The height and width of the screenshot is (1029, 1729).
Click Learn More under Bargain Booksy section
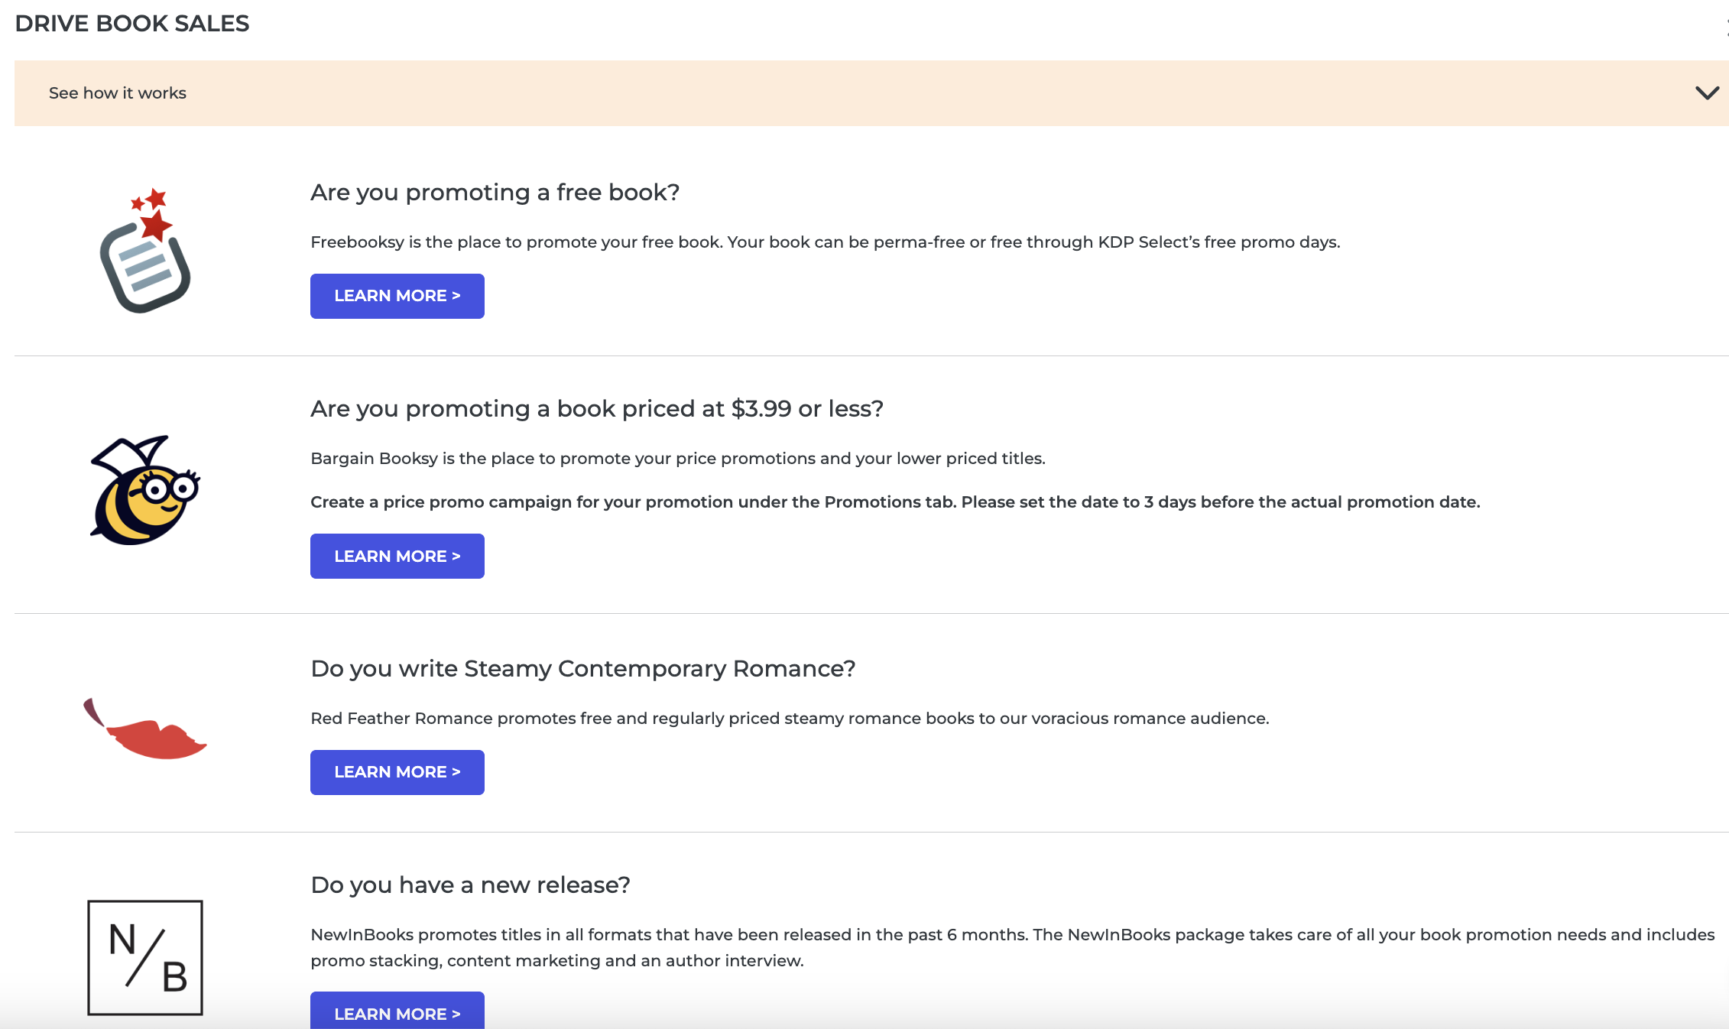click(x=397, y=557)
